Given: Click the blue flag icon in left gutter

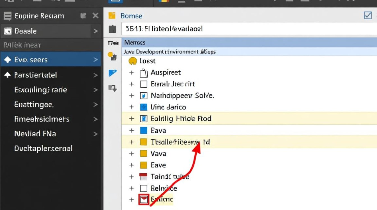Looking at the screenshot, I should click(x=112, y=73).
